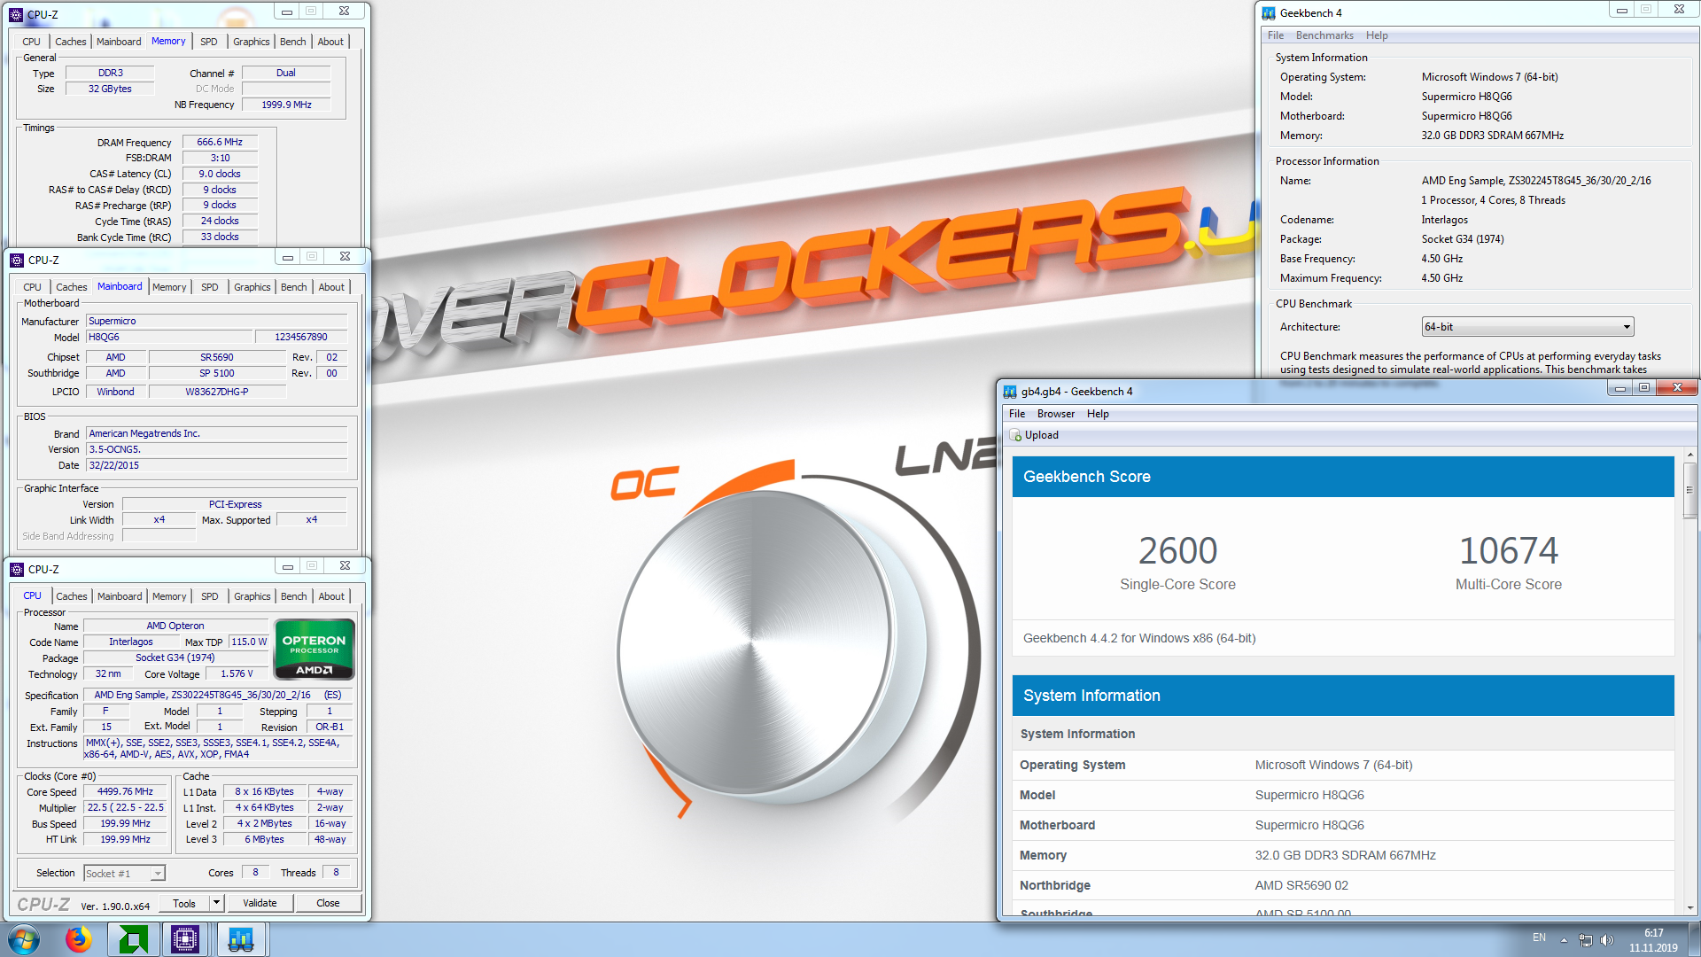Click the volume speaker tray icon
The height and width of the screenshot is (957, 1701).
[1607, 940]
